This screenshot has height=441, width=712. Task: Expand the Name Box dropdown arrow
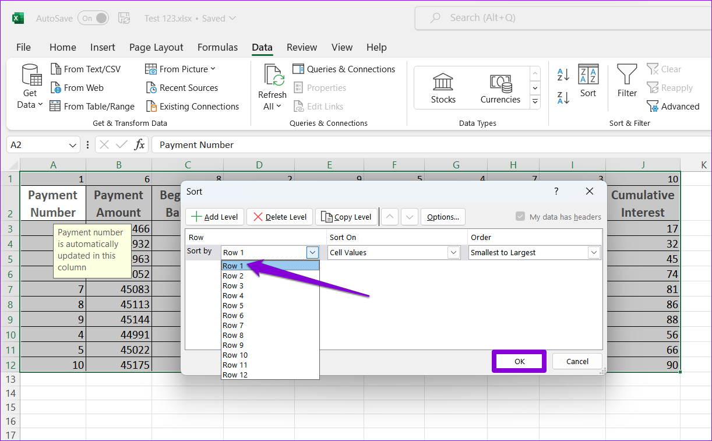pyautogui.click(x=73, y=145)
